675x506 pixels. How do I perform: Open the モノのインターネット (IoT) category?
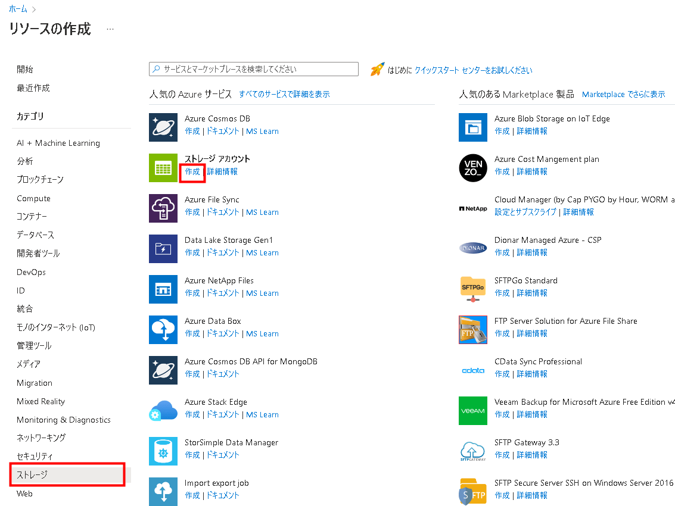coord(56,327)
